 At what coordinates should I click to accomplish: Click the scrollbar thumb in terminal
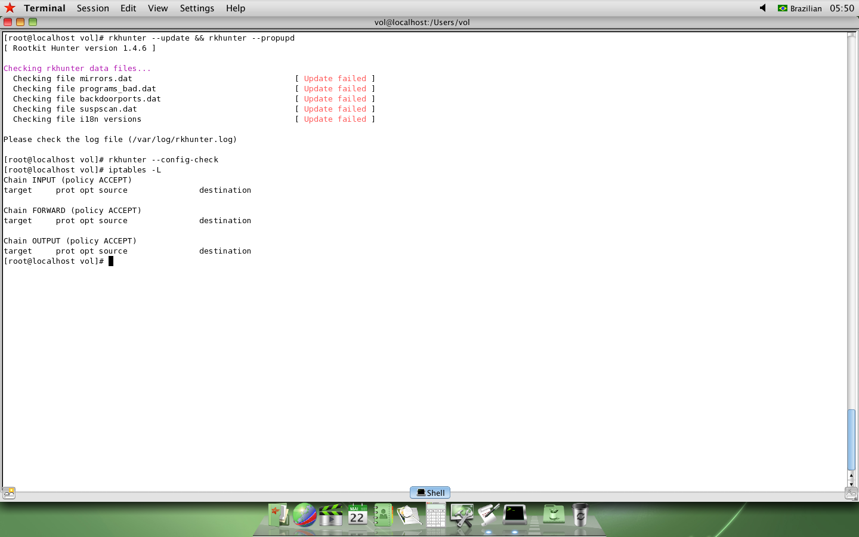point(851,440)
